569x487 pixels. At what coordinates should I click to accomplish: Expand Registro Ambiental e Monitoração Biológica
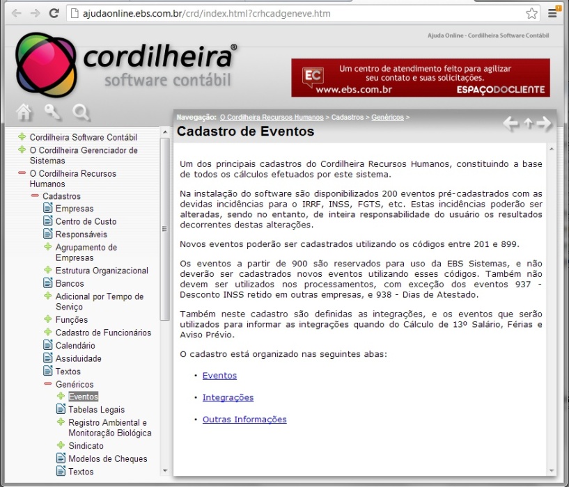(61, 422)
